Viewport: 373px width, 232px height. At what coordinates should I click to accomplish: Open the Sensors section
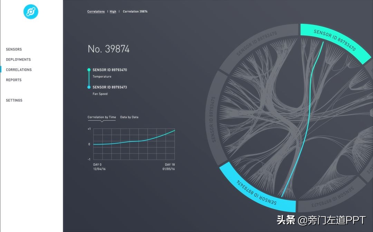[14, 49]
